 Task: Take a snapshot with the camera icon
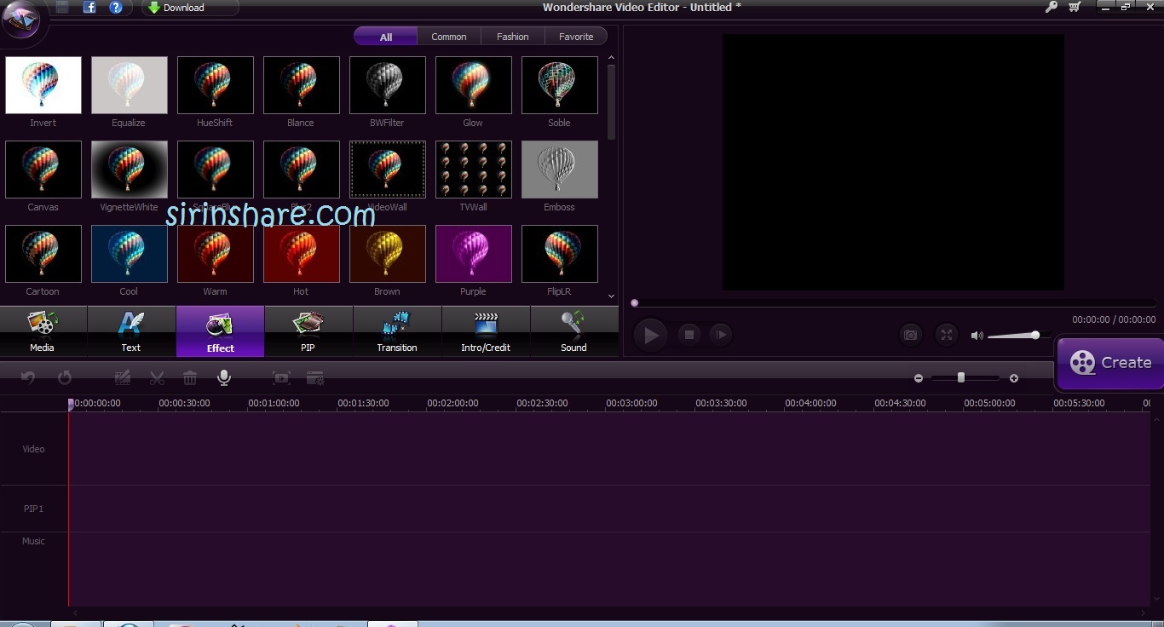(910, 334)
